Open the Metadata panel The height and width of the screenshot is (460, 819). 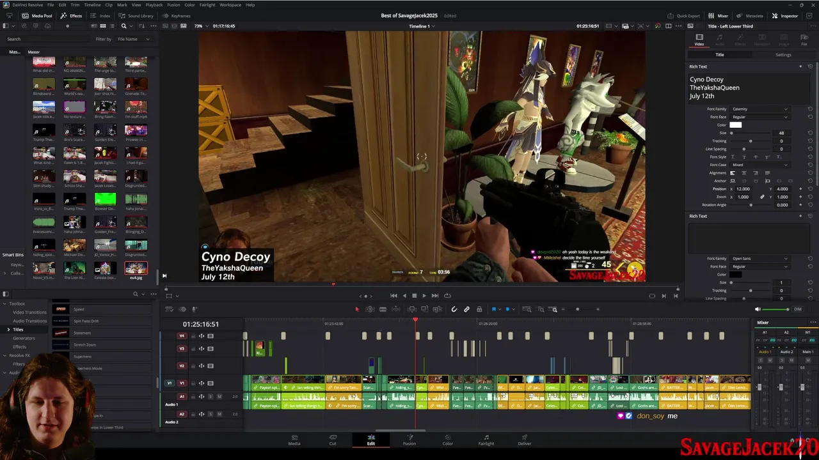pyautogui.click(x=750, y=15)
